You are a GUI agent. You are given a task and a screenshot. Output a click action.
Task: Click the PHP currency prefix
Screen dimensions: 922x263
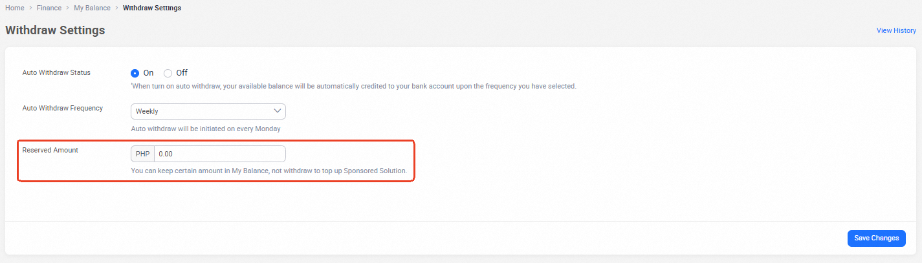pyautogui.click(x=142, y=154)
